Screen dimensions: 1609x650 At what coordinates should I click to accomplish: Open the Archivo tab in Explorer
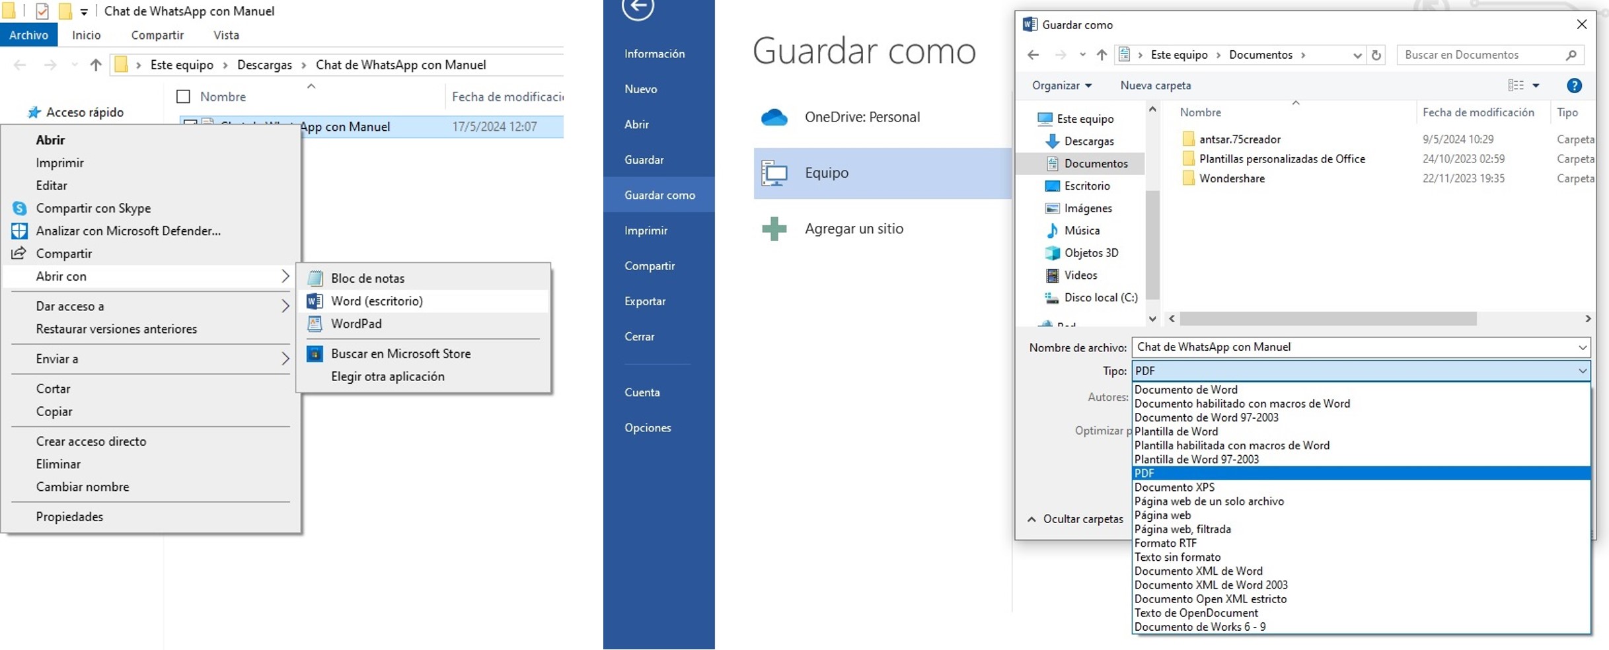click(28, 35)
